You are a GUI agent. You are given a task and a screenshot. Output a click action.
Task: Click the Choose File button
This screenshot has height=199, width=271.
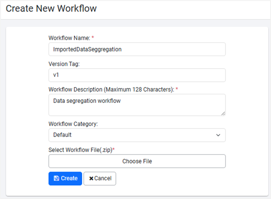(x=137, y=161)
